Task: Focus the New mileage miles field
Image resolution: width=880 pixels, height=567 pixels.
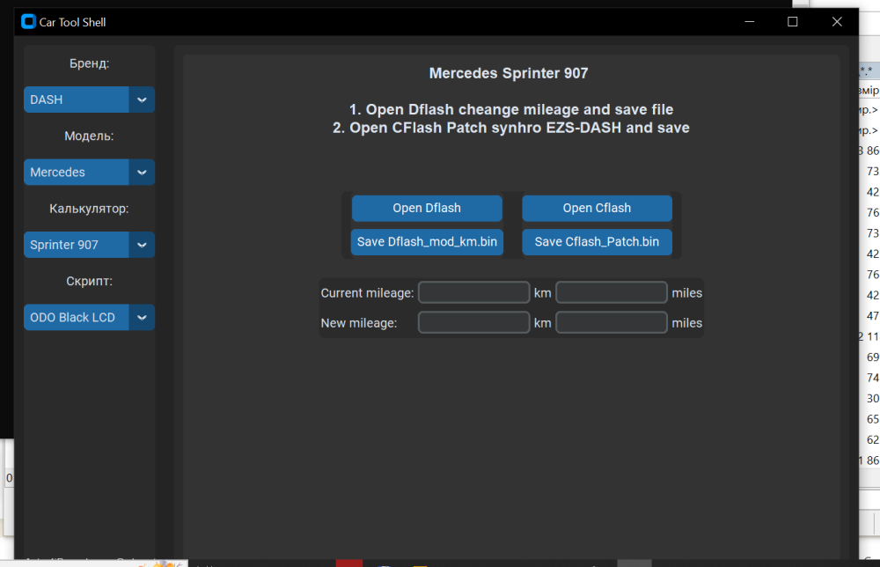Action: tap(612, 323)
